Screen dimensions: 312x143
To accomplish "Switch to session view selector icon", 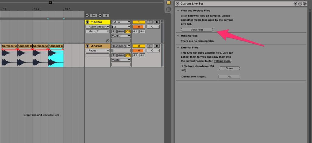I will coord(168,9).
